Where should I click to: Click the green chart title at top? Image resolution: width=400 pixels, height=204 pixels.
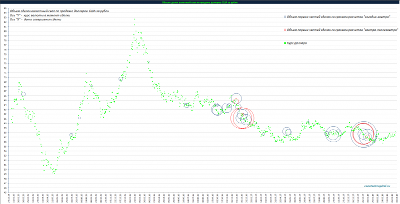coord(200,2)
